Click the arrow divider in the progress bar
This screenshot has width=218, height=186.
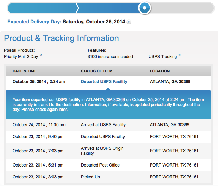point(77,8)
